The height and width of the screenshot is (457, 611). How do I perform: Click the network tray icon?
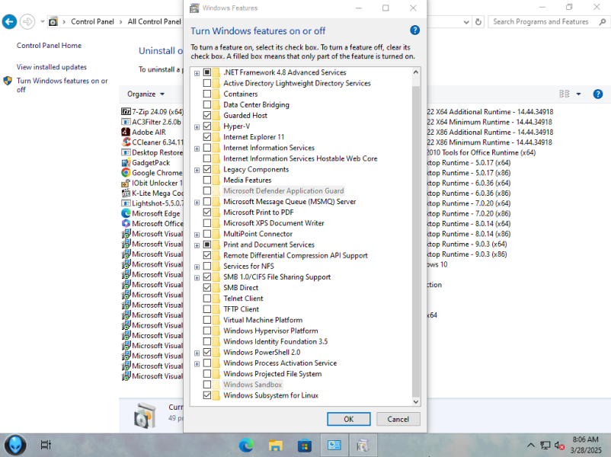[x=545, y=445]
